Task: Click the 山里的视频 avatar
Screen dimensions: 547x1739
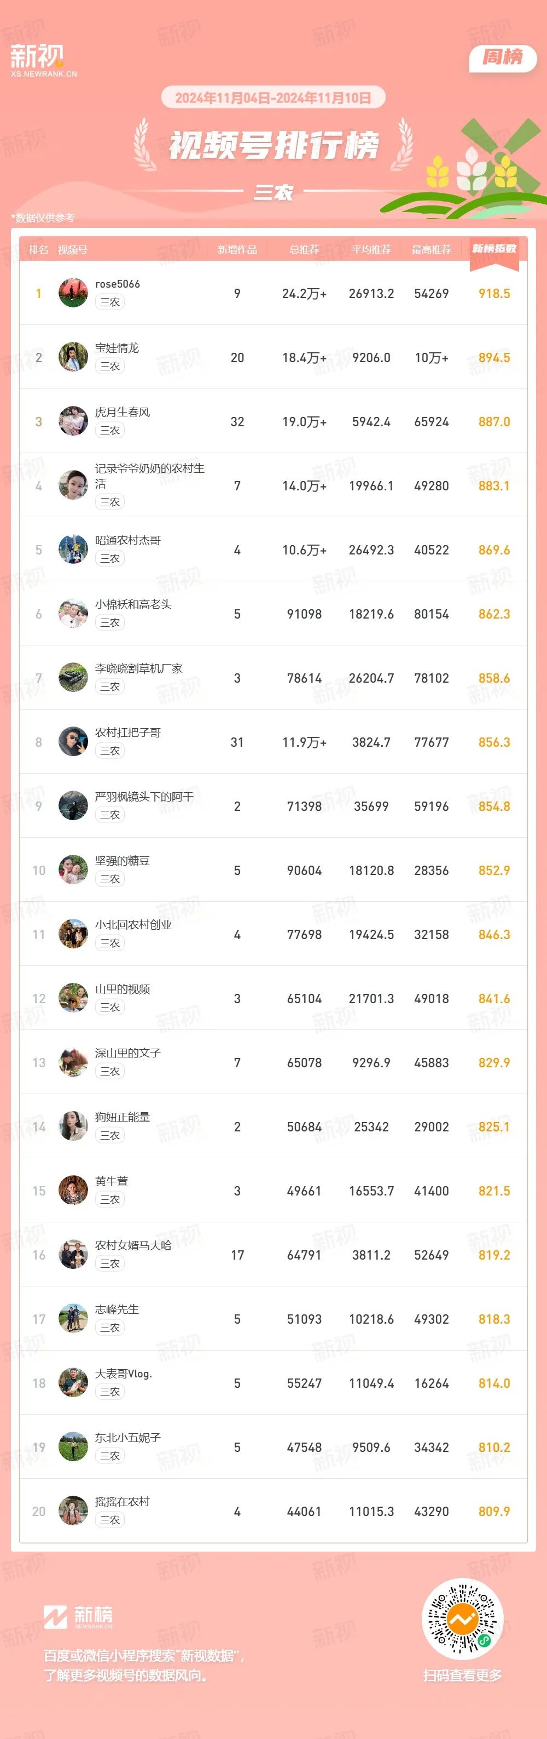Action: click(73, 998)
